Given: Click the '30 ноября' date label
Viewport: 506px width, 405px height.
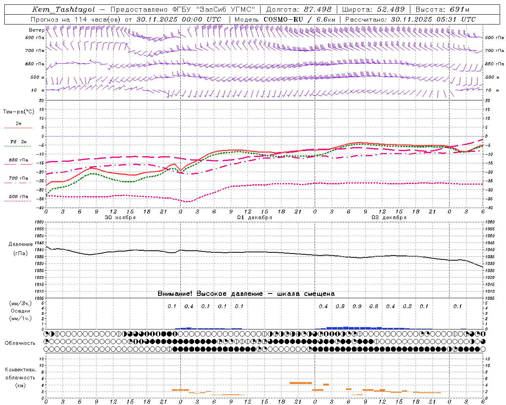Looking at the screenshot, I should click(x=120, y=218).
